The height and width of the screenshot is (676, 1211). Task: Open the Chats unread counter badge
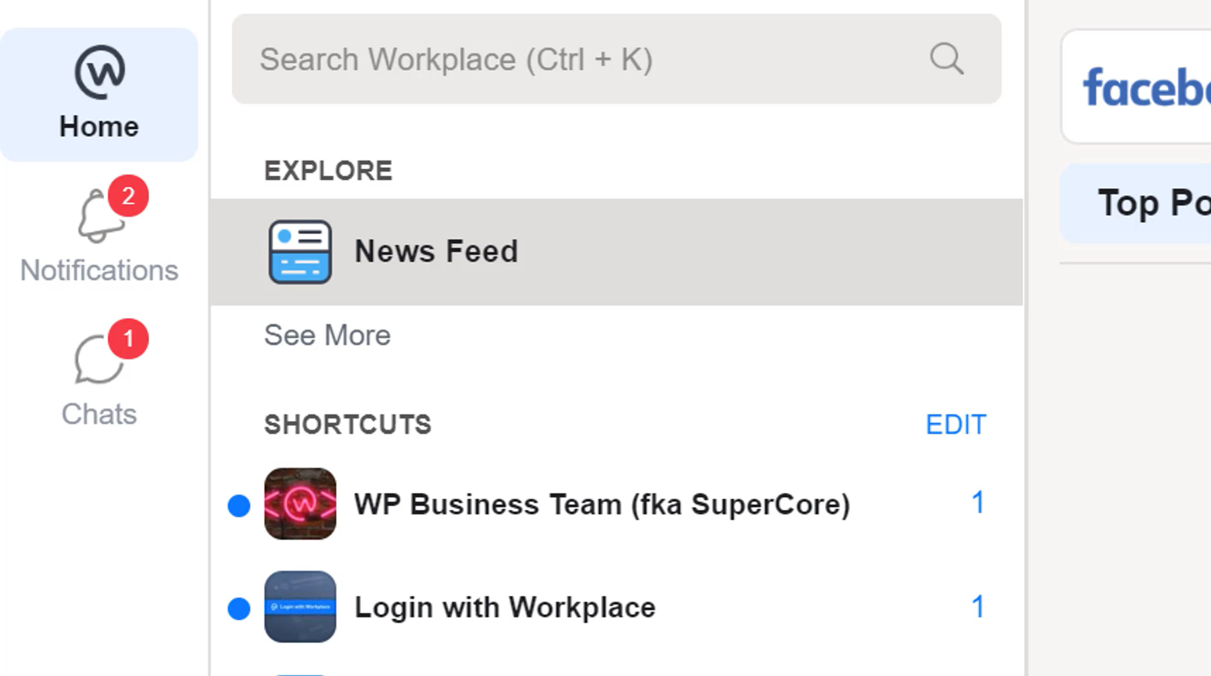pos(129,339)
